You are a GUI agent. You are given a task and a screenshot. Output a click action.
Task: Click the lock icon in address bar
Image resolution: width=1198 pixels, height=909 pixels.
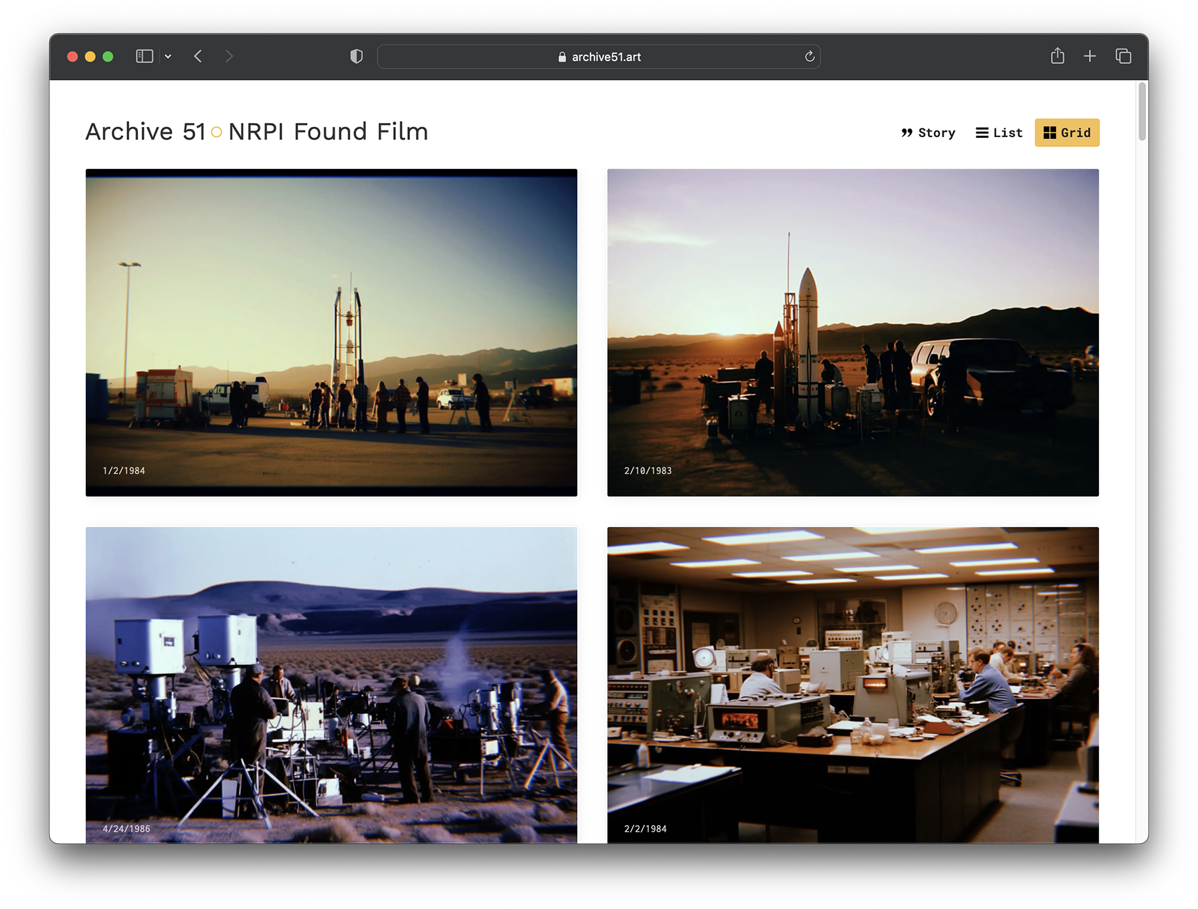click(x=562, y=57)
